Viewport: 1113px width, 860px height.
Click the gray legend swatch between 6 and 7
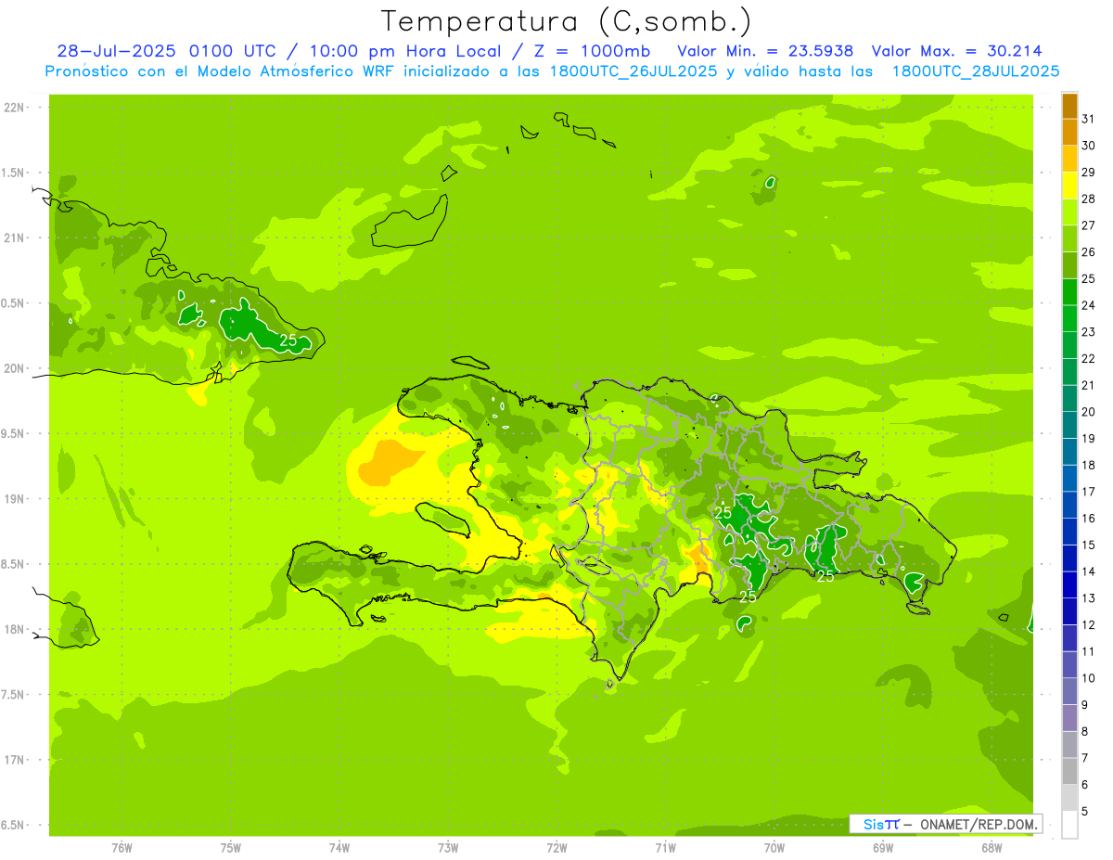[x=1069, y=771]
